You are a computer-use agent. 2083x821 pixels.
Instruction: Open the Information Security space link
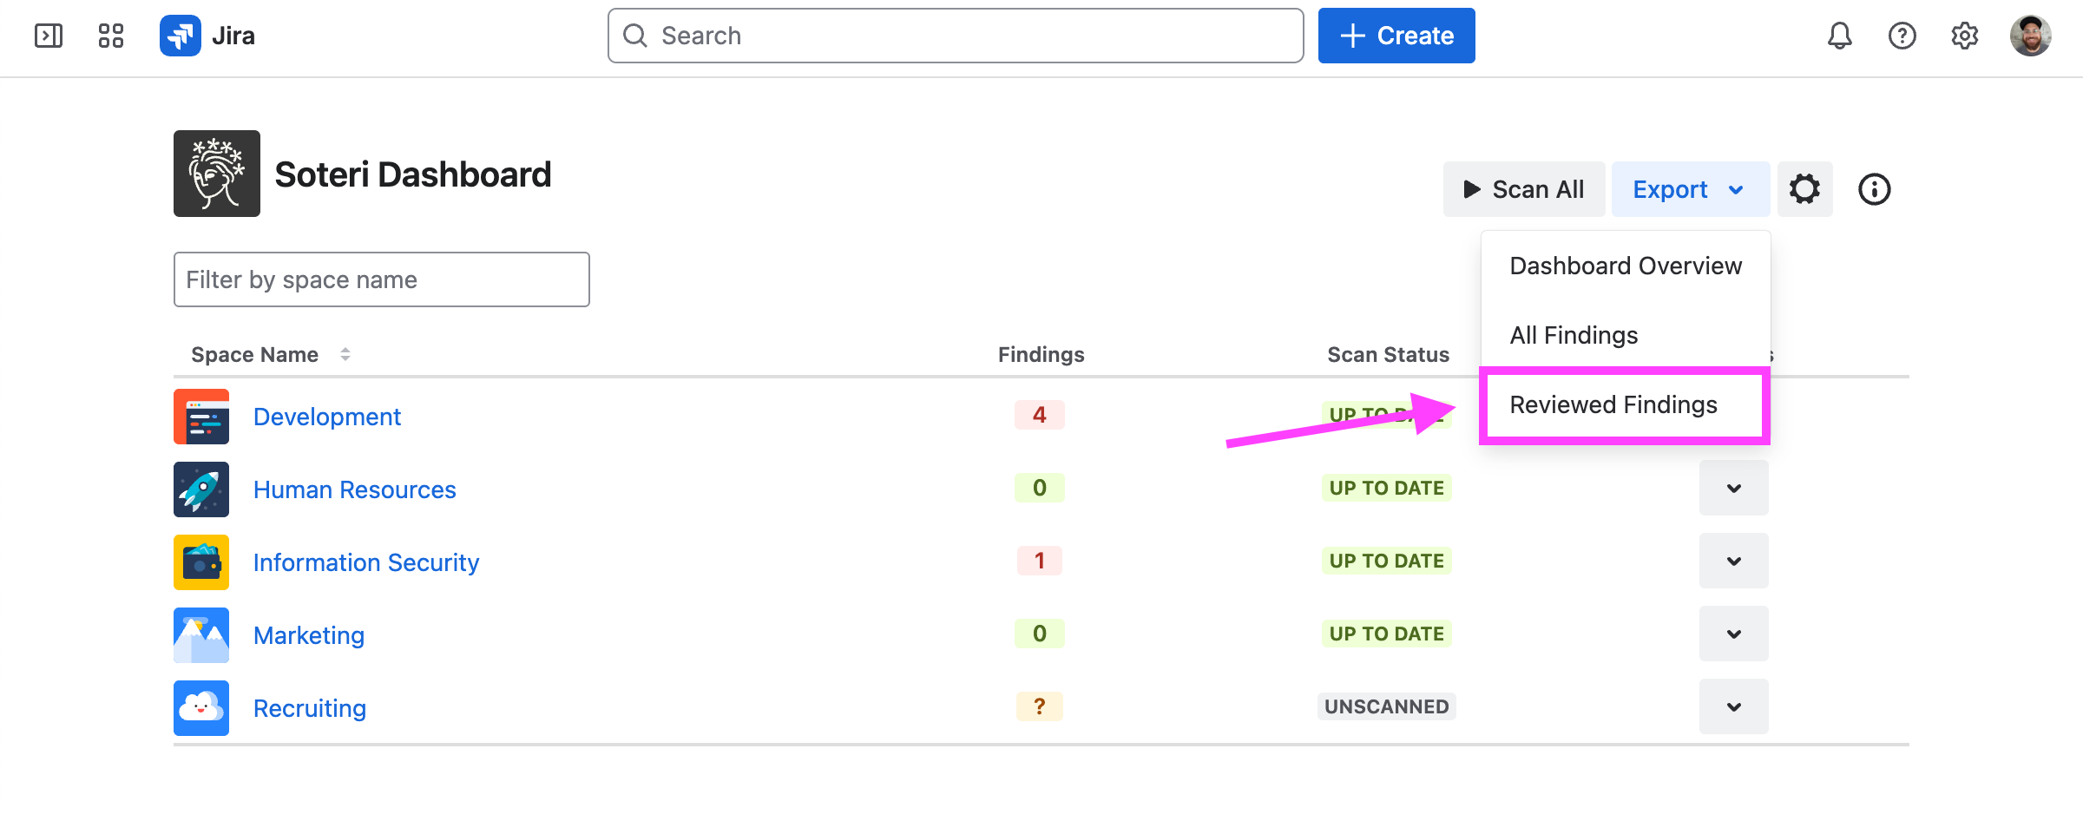coord(365,562)
